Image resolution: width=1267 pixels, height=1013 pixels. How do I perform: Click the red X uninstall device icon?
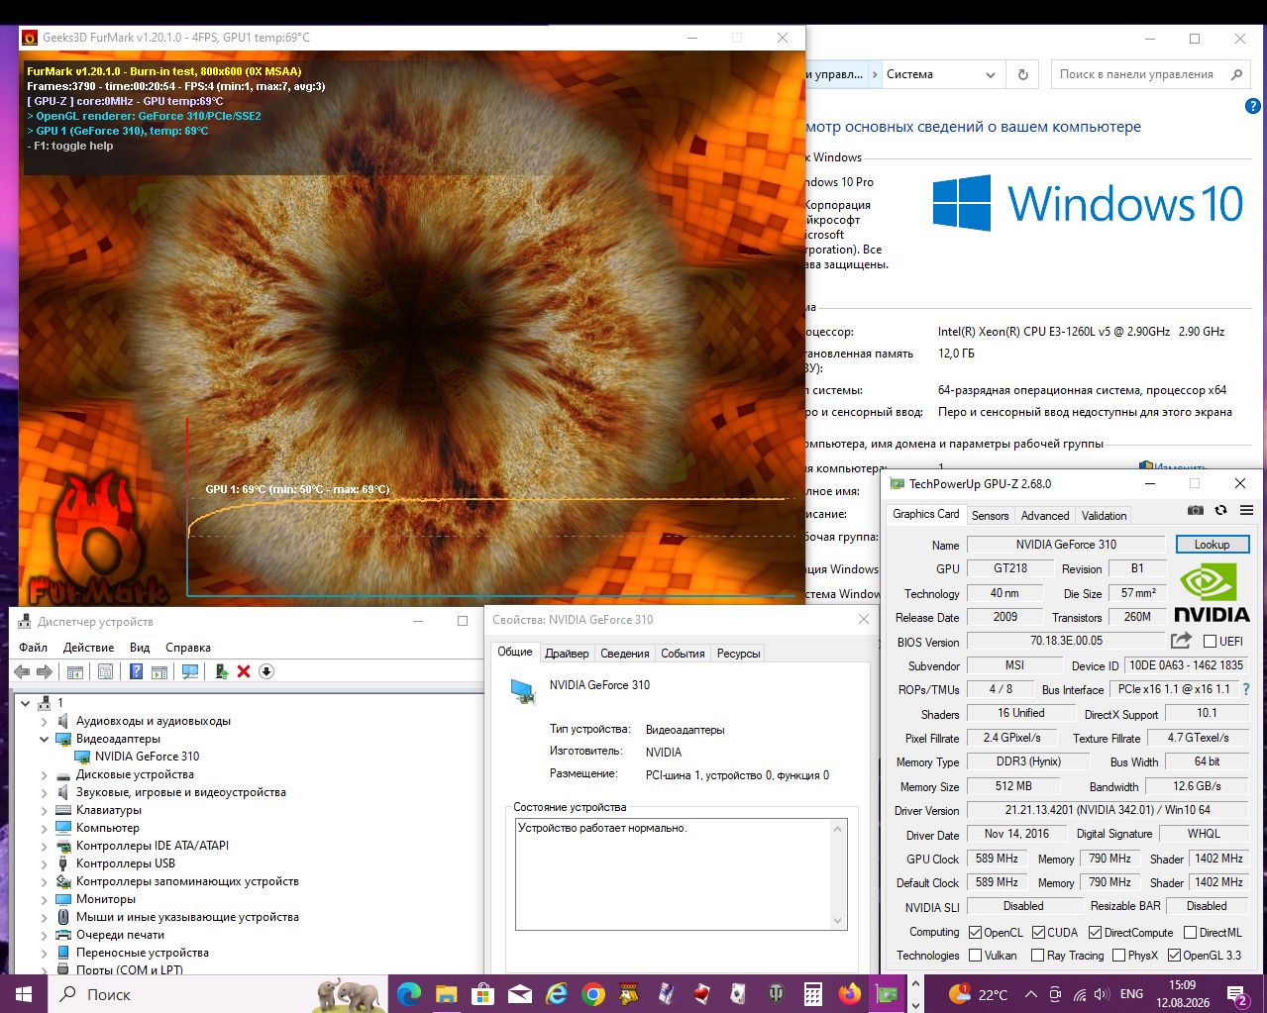pos(244,671)
